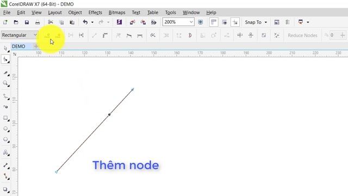The width and height of the screenshot is (348, 196).
Task: Open the File menu
Action: [x=7, y=13]
